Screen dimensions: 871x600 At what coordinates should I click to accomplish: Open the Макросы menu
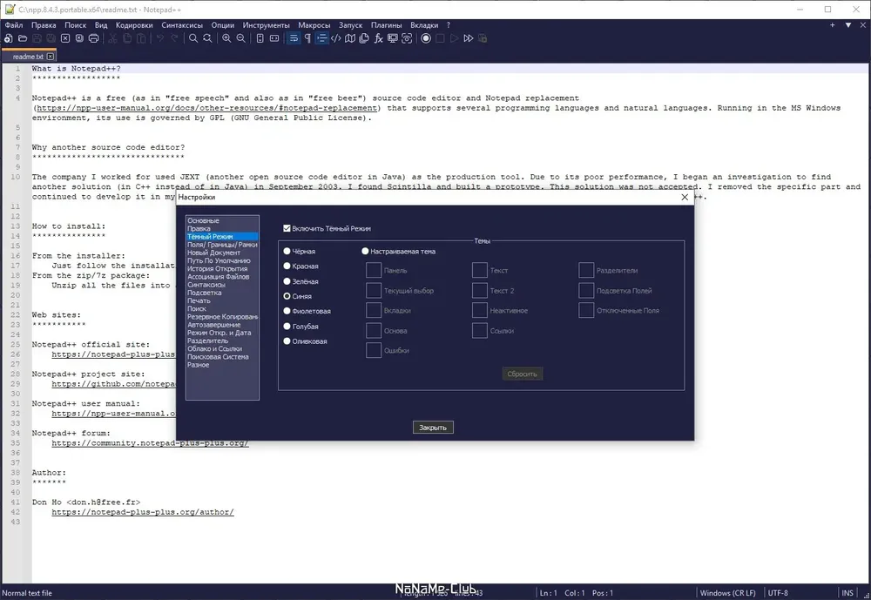coord(314,25)
